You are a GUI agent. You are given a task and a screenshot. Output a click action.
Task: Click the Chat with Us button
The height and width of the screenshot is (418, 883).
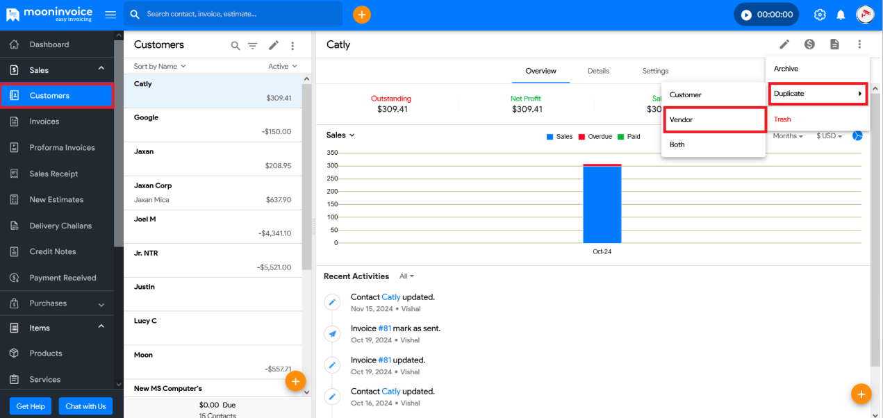(x=85, y=406)
